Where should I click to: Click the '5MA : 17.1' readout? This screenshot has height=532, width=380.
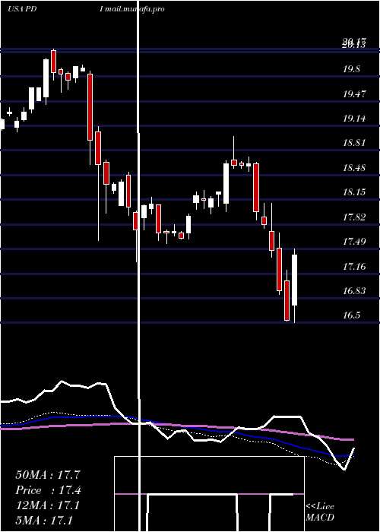[44, 521]
